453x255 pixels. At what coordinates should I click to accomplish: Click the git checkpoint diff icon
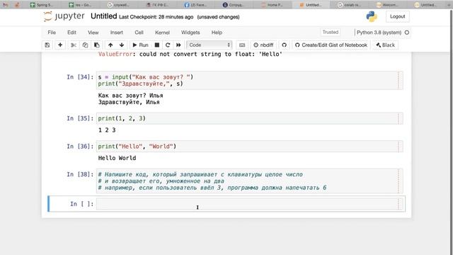pos(285,45)
